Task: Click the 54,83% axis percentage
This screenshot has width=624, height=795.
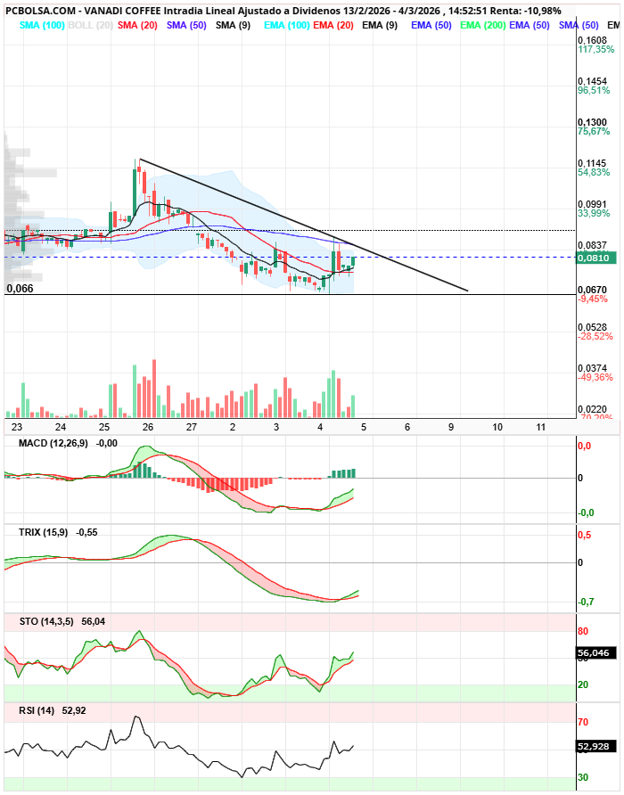Action: (594, 172)
